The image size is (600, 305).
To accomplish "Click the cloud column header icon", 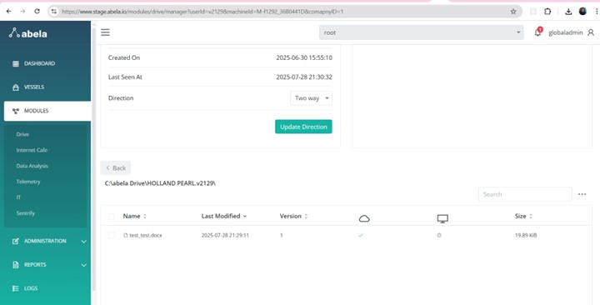I will point(364,218).
